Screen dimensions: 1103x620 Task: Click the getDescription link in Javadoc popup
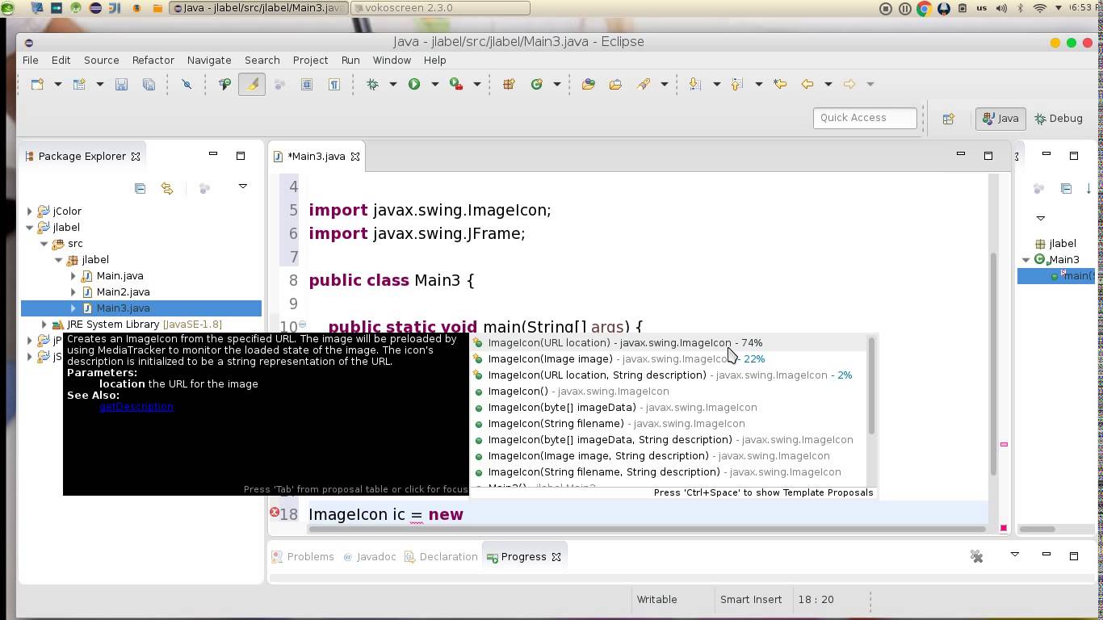tap(136, 406)
